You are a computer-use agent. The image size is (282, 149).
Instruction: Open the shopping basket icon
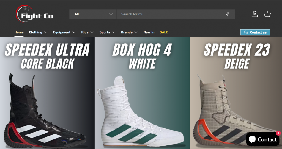pos(267,14)
